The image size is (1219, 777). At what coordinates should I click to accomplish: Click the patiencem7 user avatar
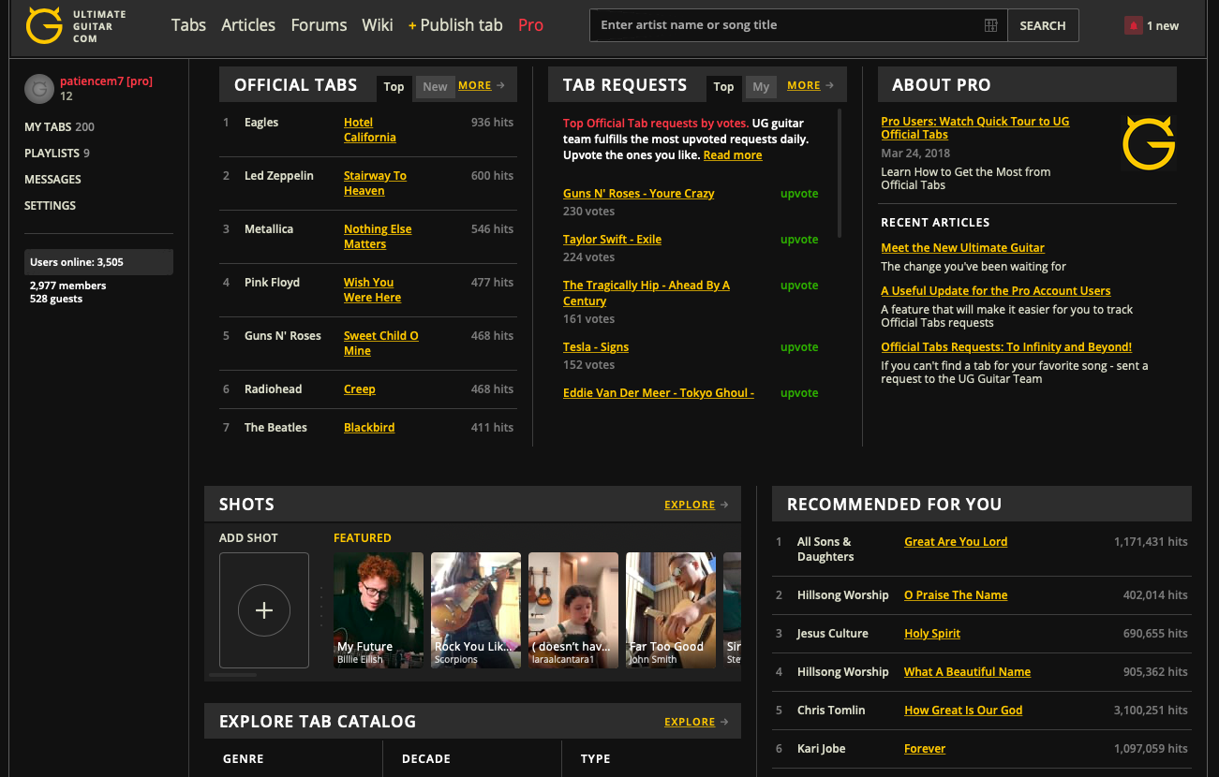(x=38, y=89)
